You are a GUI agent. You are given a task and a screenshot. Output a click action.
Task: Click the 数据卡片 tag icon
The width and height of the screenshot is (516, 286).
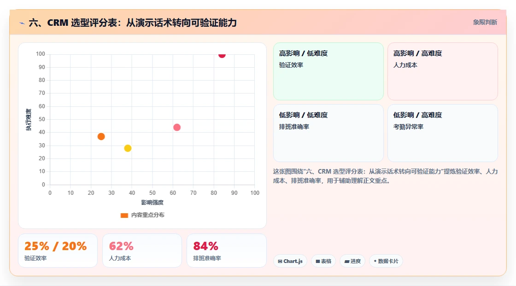point(375,261)
